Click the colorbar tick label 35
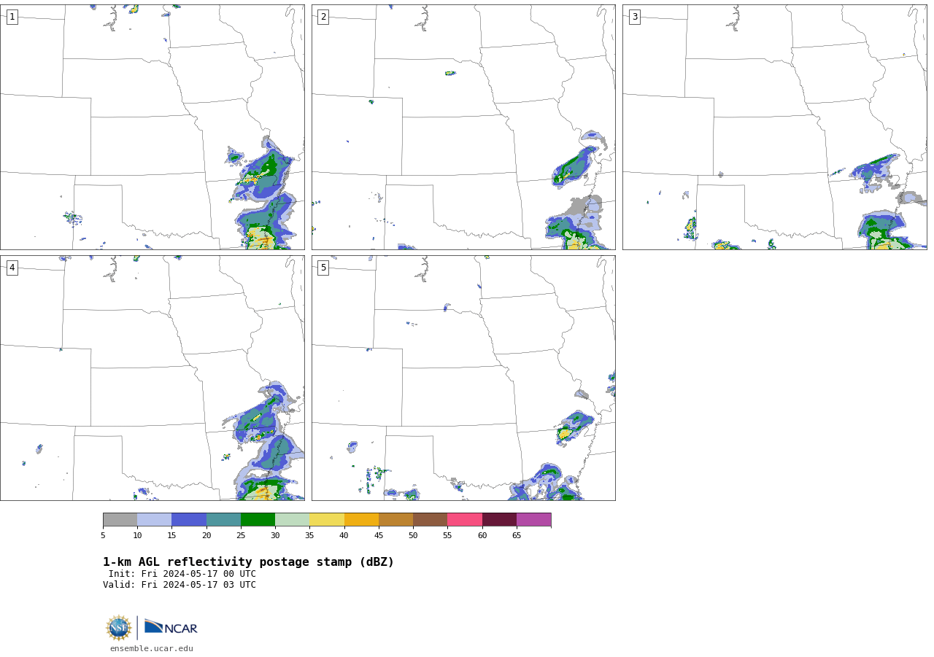Screen dimensions: 934x657 click(x=309, y=535)
